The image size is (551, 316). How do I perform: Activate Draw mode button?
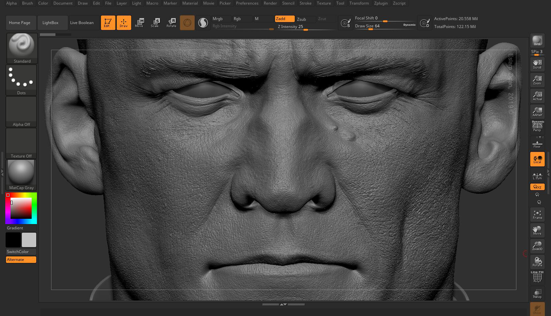(x=124, y=23)
